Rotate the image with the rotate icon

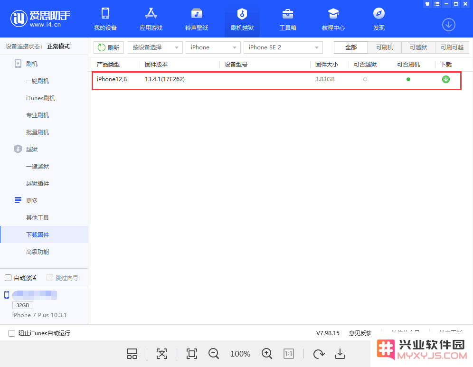(x=319, y=354)
